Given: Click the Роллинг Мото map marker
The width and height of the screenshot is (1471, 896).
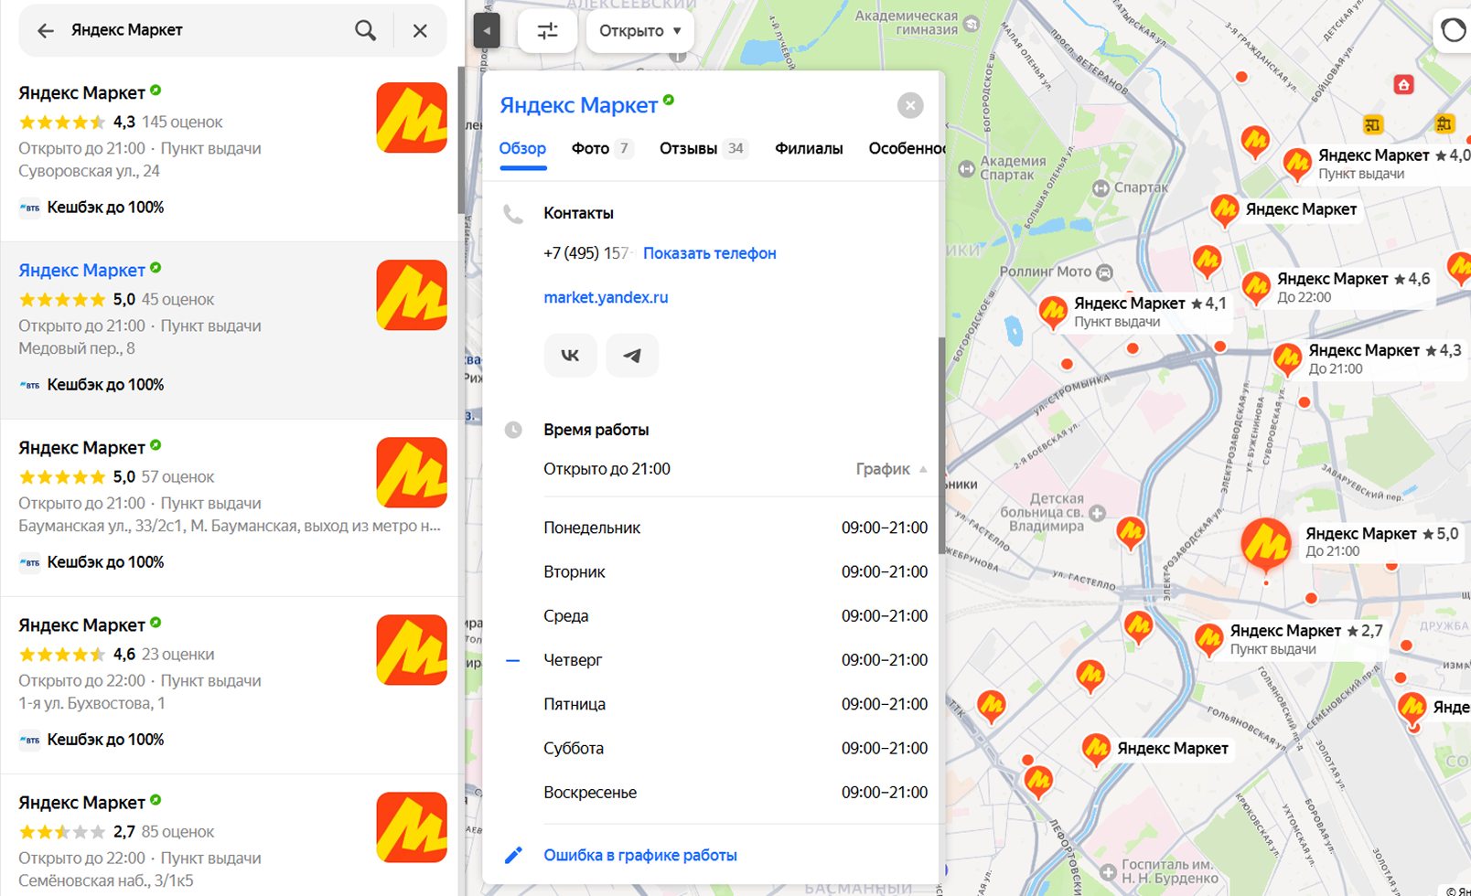Looking at the screenshot, I should pyautogui.click(x=1105, y=272).
